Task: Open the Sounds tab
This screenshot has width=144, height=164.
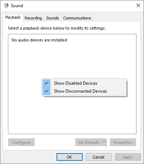Action: [53, 18]
